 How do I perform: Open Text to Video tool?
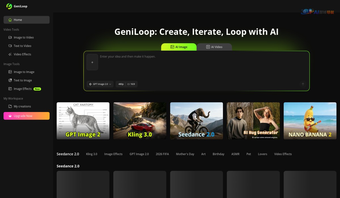click(x=26, y=46)
